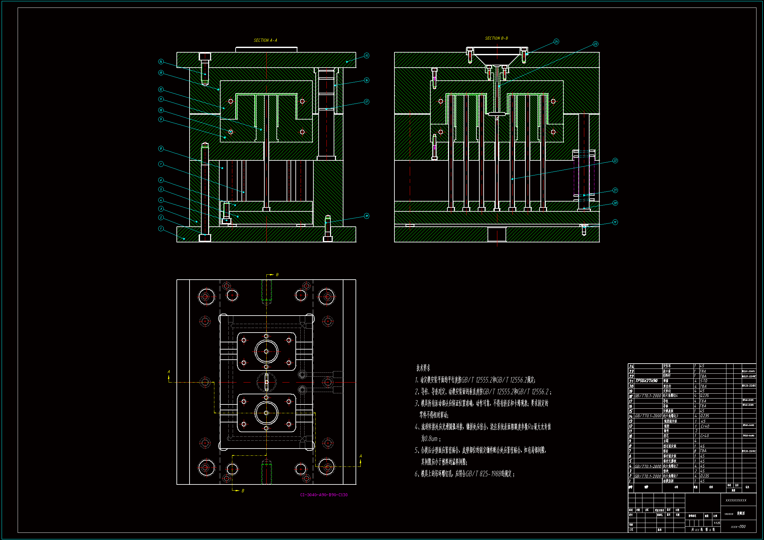764x540 pixels.
Task: Select part balloon number 12
Action: click(161, 90)
